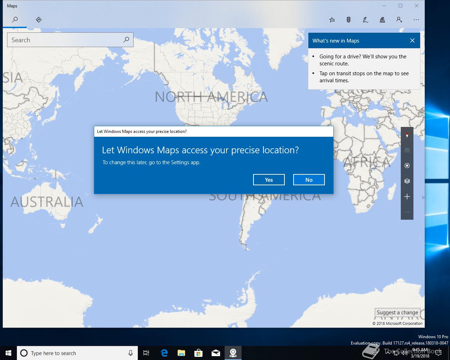
Task: Zoom out with the minus control
Action: (x=407, y=212)
